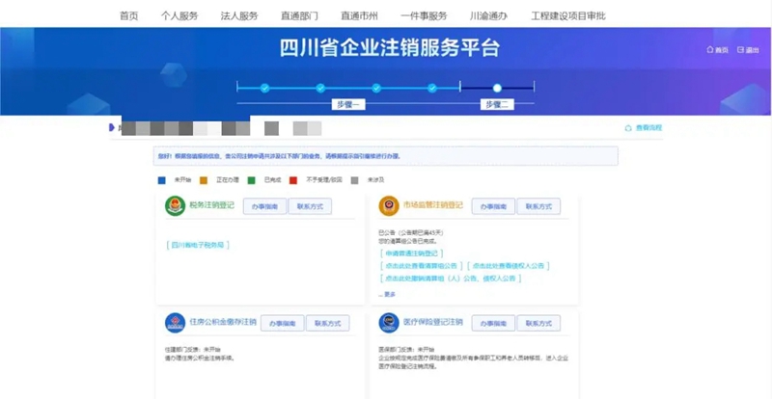Click the green 已完成 legend swatch
The height and width of the screenshot is (399, 772).
pos(251,180)
